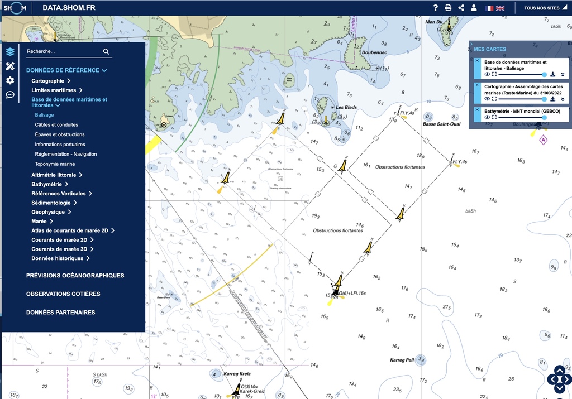Viewport: 572px width, 399px height.
Task: Remove the Balisage layer with its X
Action: click(x=477, y=60)
